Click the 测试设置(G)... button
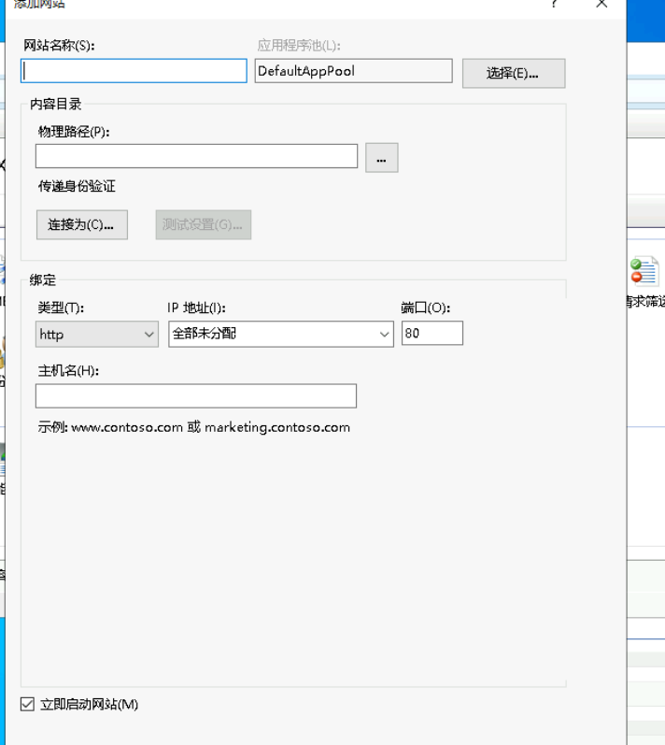Viewport: 665px width, 745px height. click(x=204, y=224)
